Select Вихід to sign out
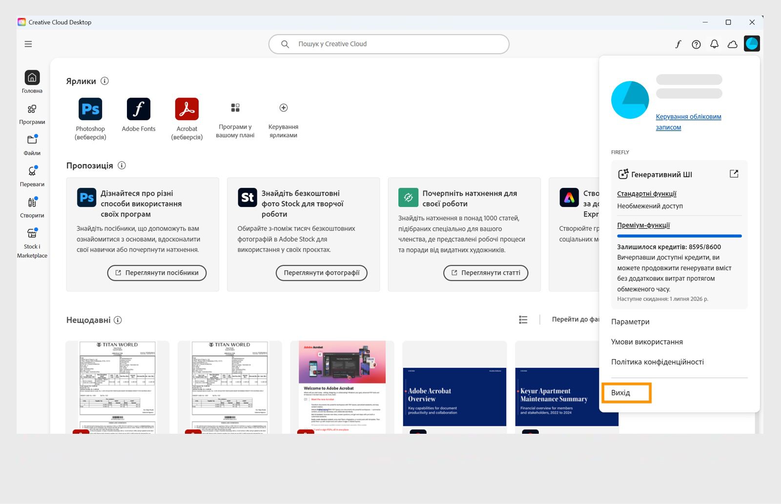The width and height of the screenshot is (781, 504). coord(626,393)
